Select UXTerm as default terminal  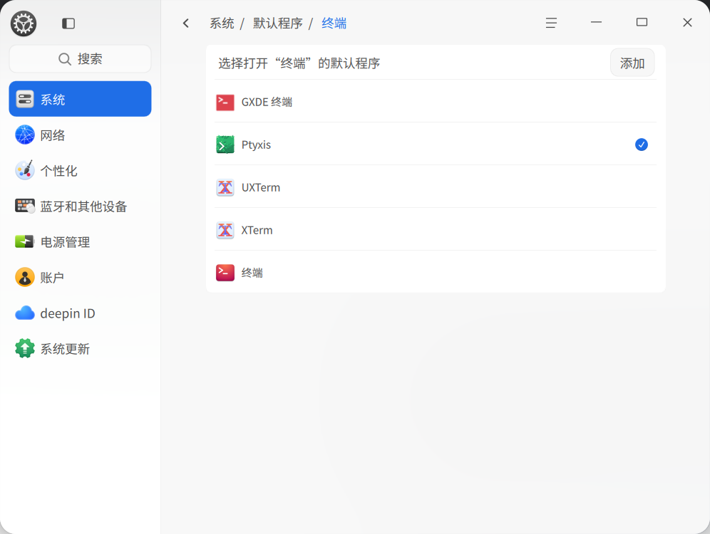pyautogui.click(x=436, y=187)
